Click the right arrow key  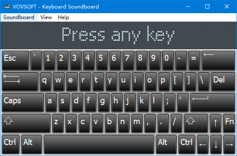click(229, 145)
